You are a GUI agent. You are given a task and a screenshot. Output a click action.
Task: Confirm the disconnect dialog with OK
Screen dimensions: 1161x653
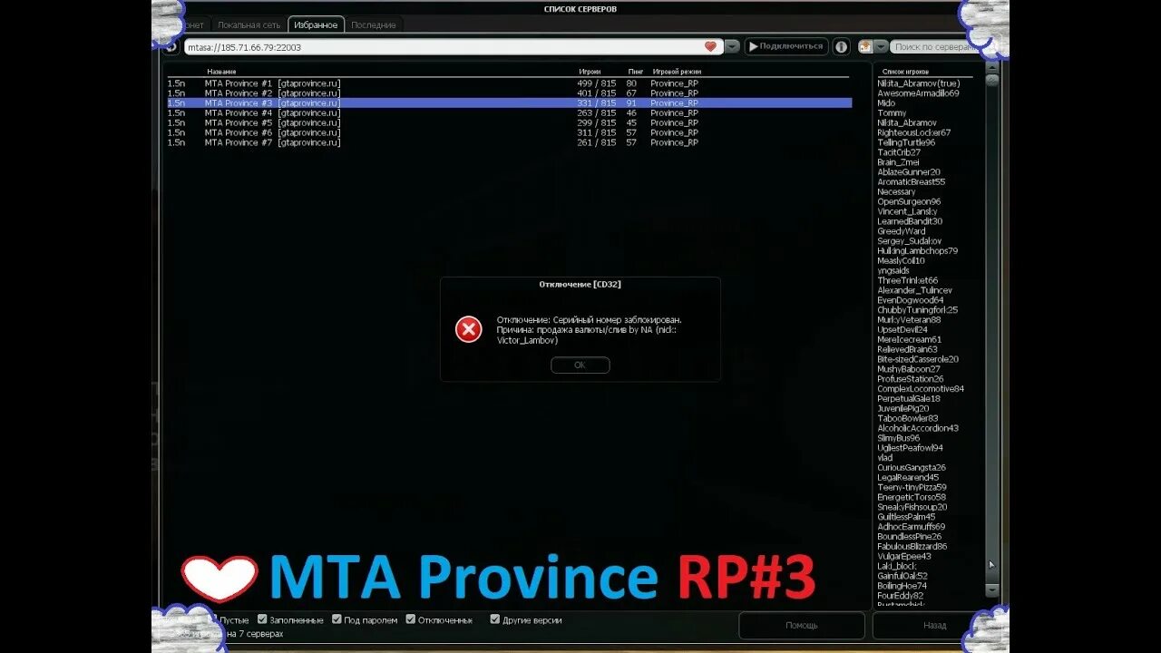tap(580, 365)
